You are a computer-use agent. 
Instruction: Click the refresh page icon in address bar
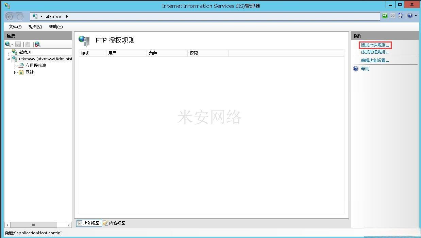pos(385,16)
